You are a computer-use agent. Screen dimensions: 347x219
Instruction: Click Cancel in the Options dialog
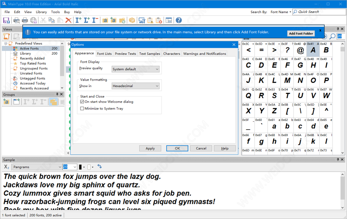[201, 148]
